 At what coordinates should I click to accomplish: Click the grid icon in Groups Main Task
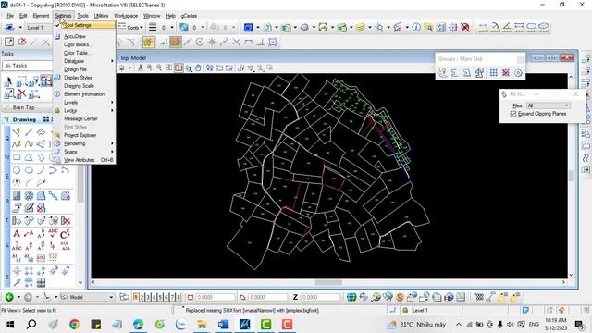(x=493, y=73)
